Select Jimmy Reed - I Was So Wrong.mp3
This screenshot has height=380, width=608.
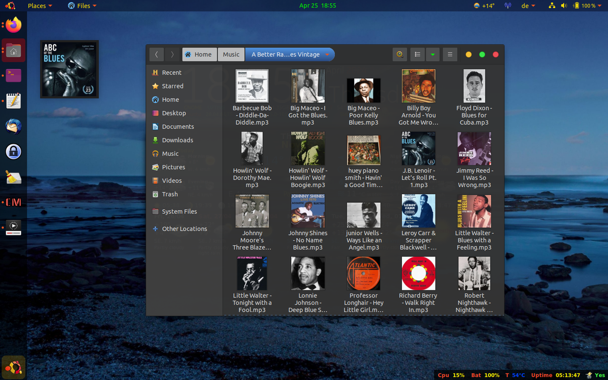(x=474, y=160)
